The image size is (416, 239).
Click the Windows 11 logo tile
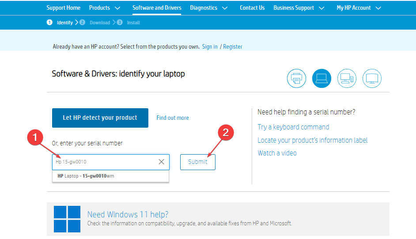pyautogui.click(x=67, y=219)
